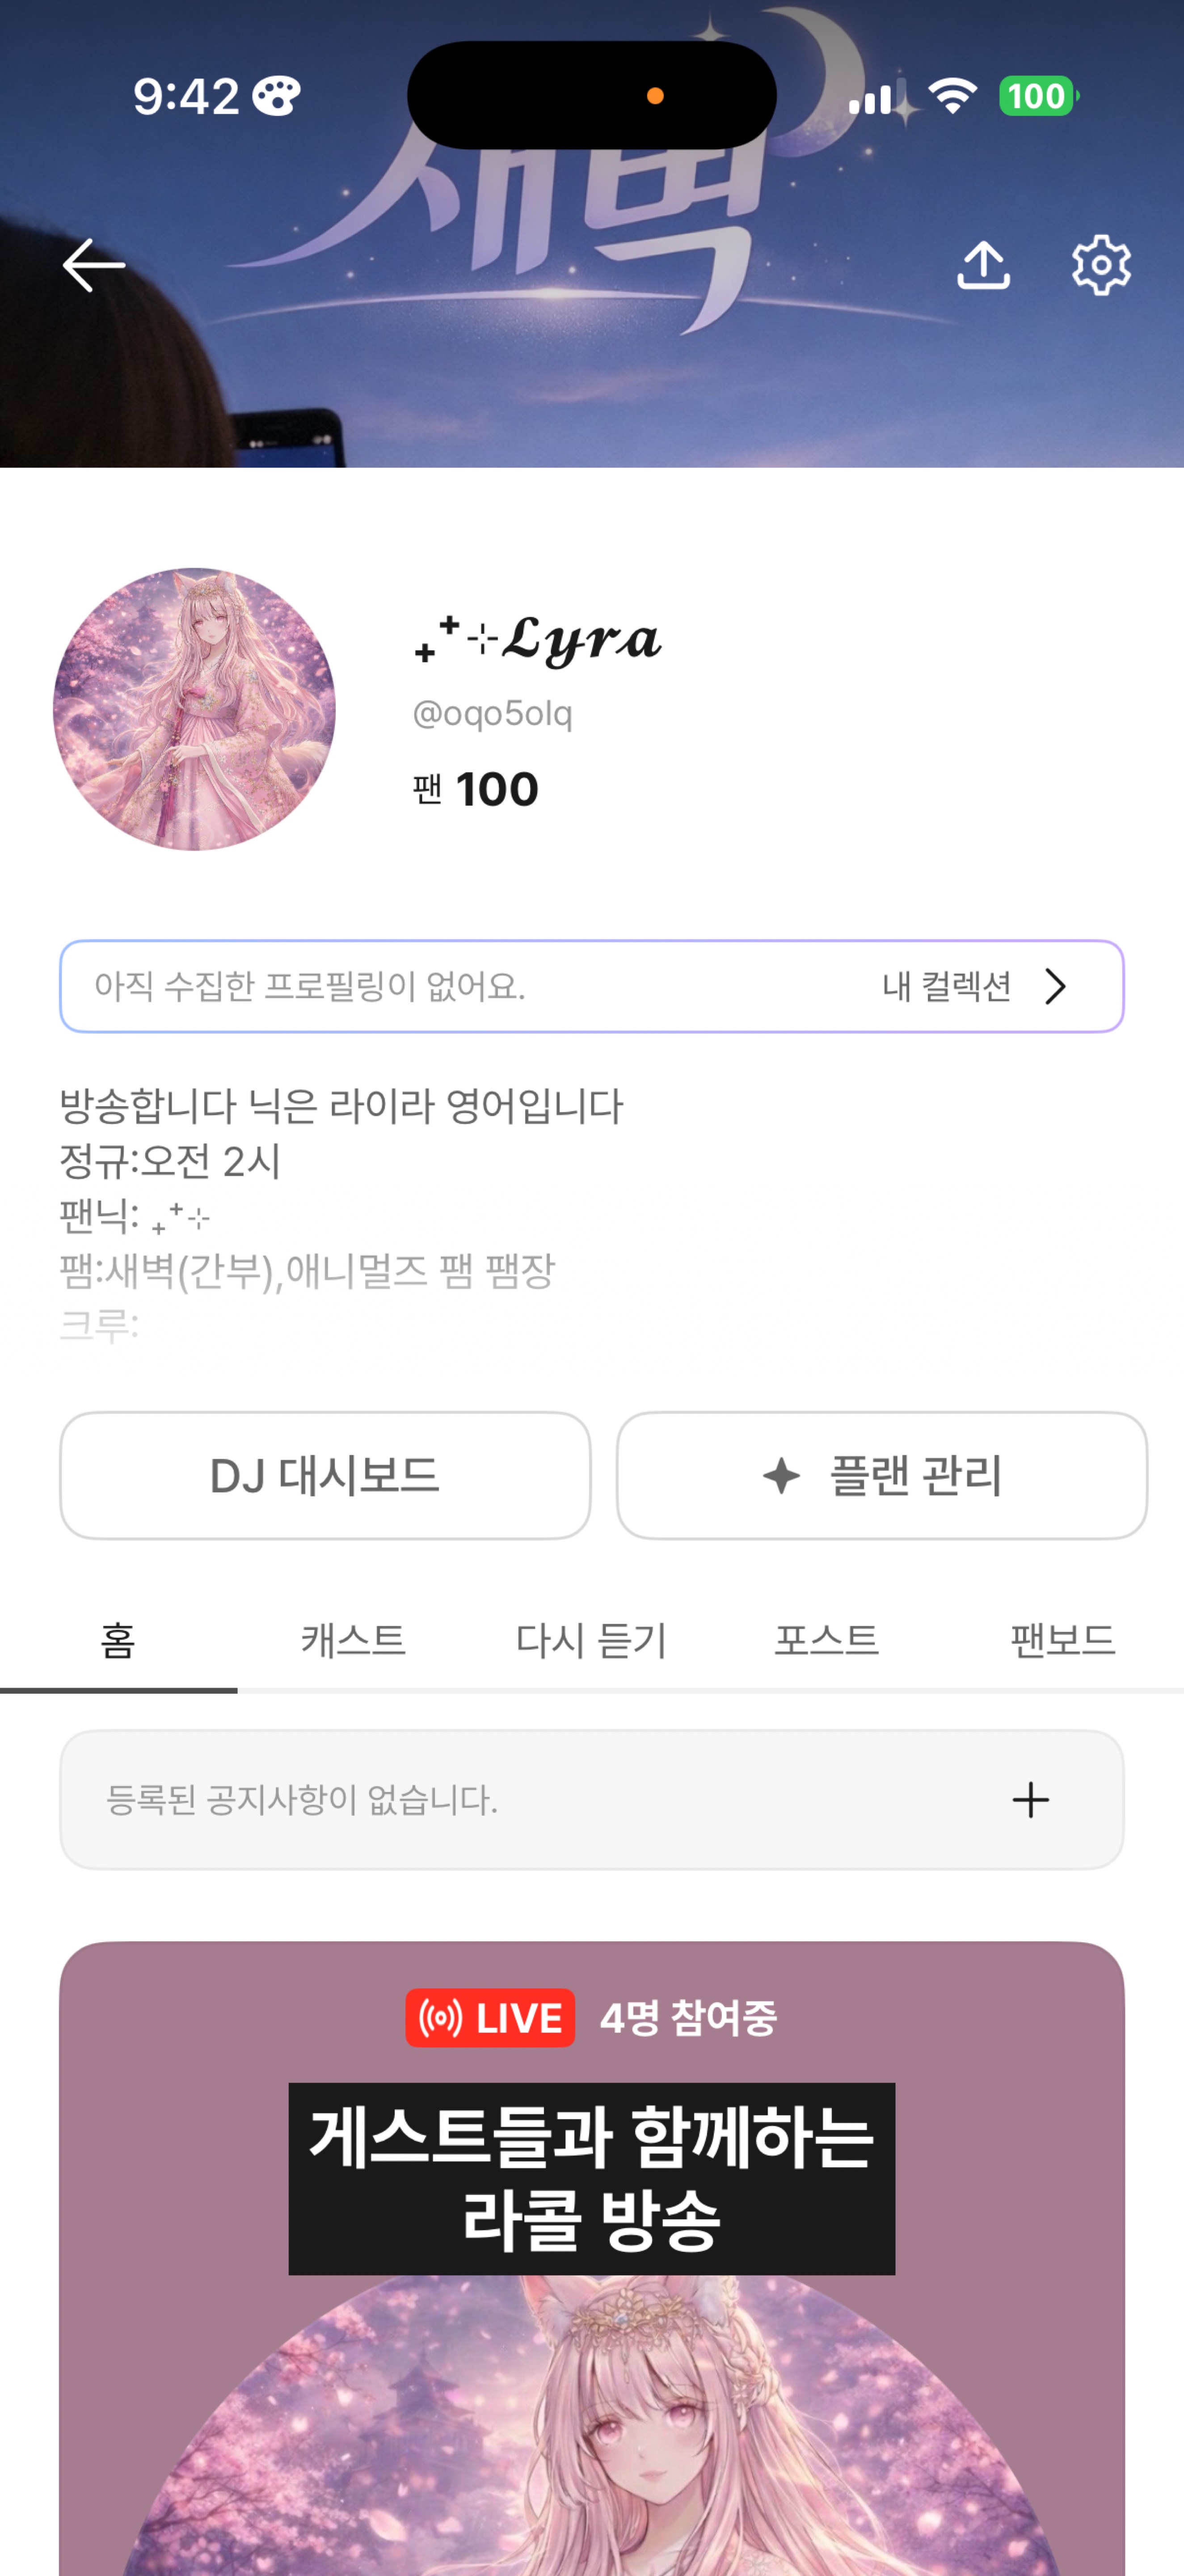This screenshot has width=1184, height=2576.
Task: Tap the sparkle icon in 플랜 관리
Action: coord(781,1476)
